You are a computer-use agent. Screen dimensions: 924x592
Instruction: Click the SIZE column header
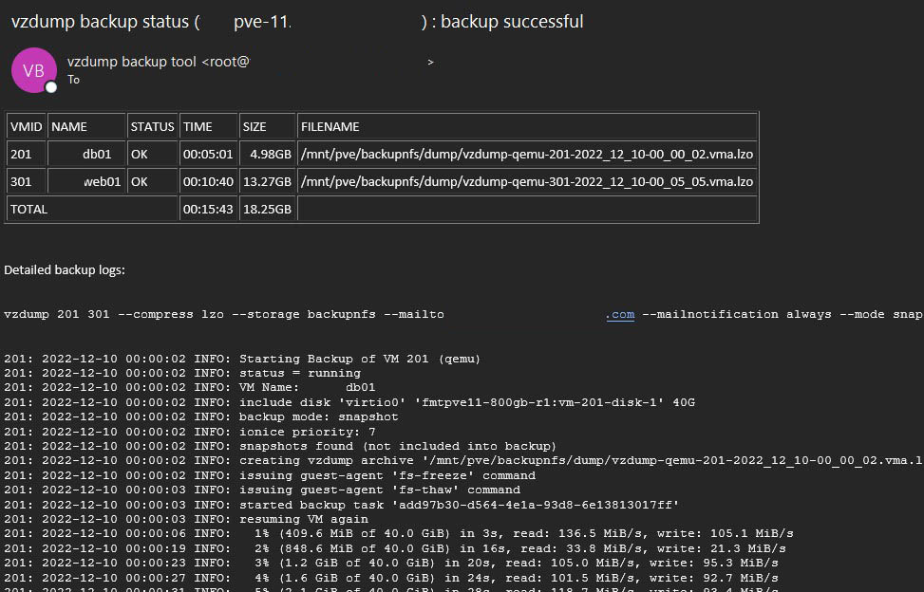255,126
